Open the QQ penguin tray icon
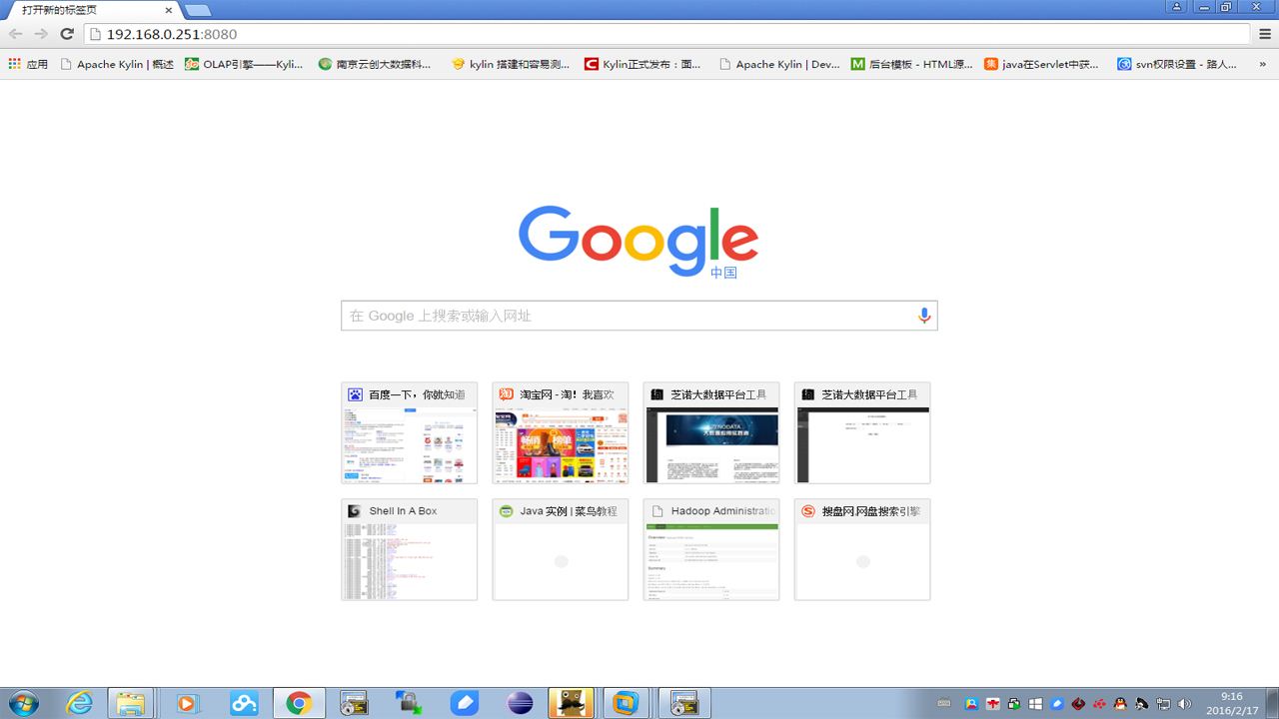Screen dimensions: 1279x719 point(1120,704)
